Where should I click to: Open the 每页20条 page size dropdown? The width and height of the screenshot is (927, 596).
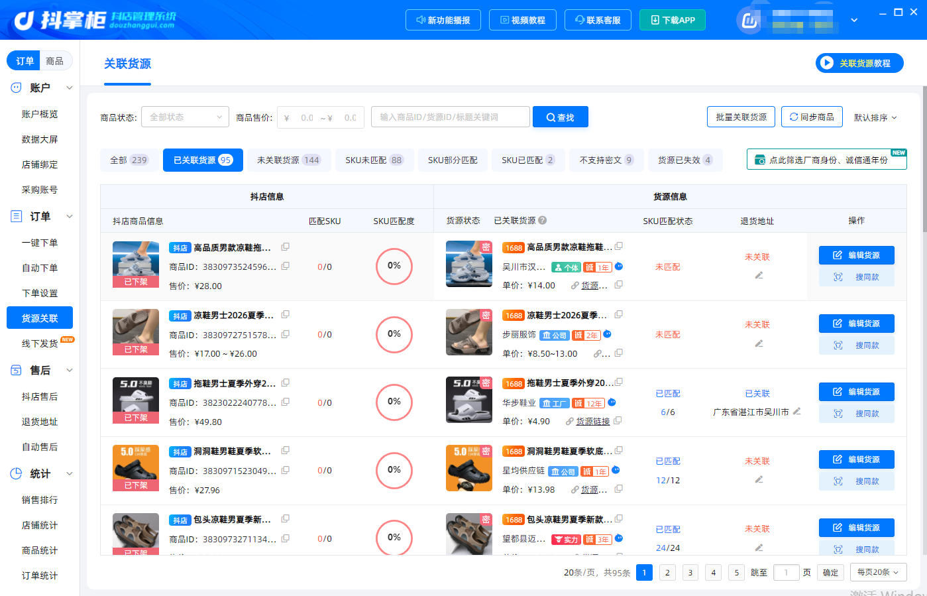(878, 572)
